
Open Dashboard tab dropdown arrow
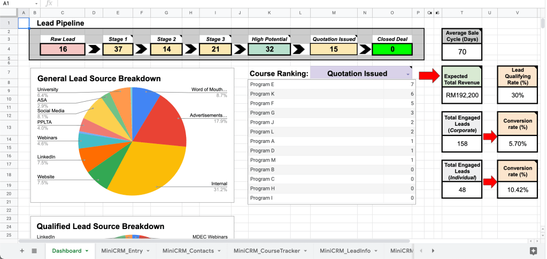tap(87, 251)
